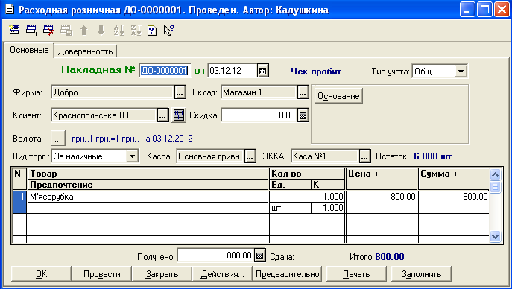Image resolution: width=512 pixels, height=289 pixels.
Task: Sort rows descending Z-A
Action: 136,30
